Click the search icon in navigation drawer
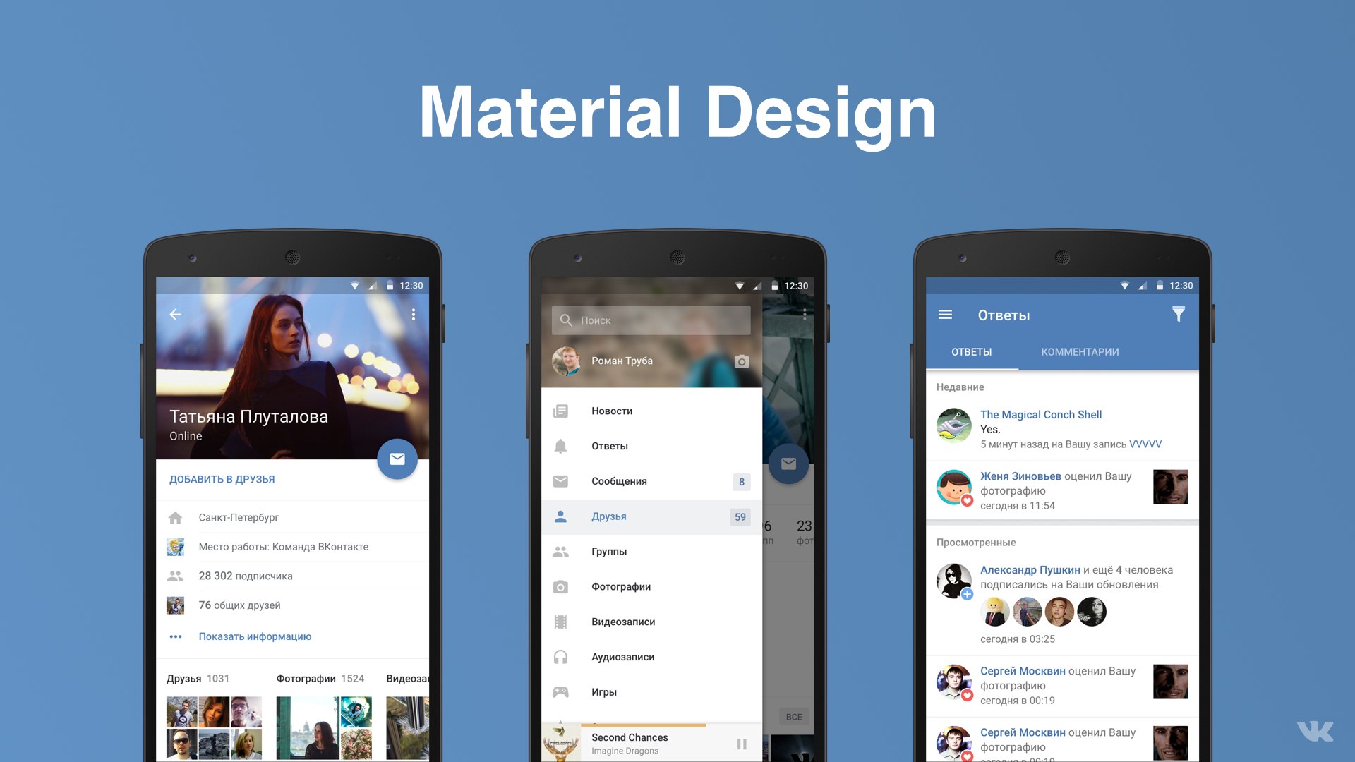Image resolution: width=1355 pixels, height=762 pixels. [x=567, y=319]
